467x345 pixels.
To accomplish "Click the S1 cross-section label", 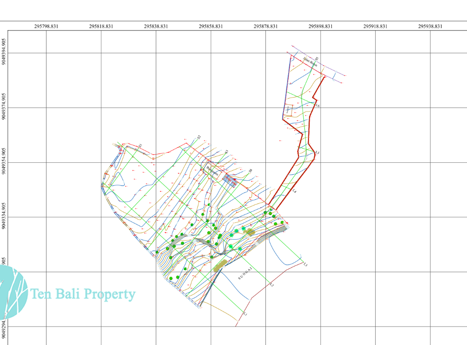I will point(139,145).
